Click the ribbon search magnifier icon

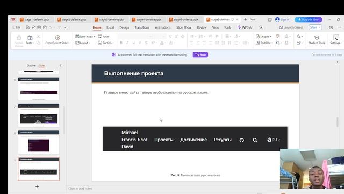click(261, 27)
